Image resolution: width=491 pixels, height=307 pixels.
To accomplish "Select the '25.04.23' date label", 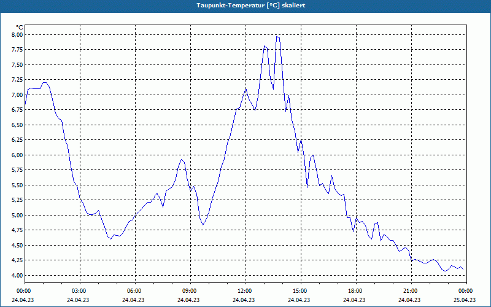I will (465, 300).
